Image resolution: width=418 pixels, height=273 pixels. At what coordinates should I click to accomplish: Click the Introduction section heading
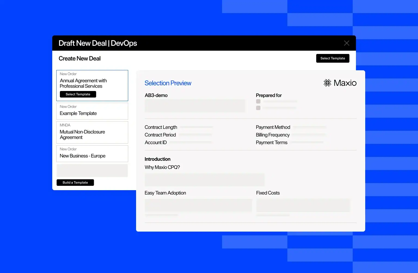[158, 159]
